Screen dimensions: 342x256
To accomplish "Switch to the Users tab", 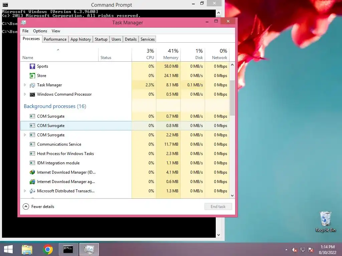I will pos(116,39).
